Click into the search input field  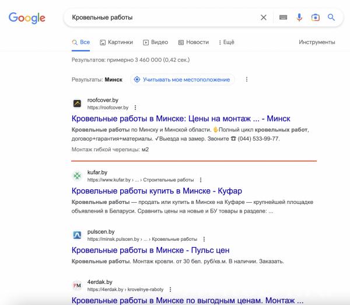(x=163, y=18)
